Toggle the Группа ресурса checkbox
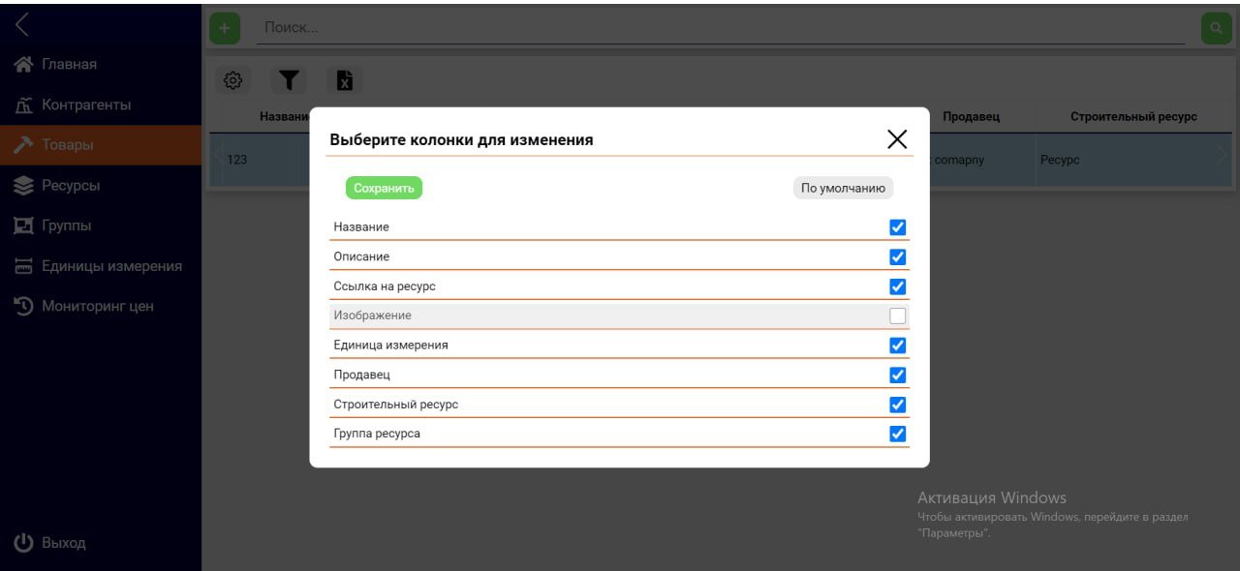Viewport: 1240px width, 571px height. pyautogui.click(x=897, y=434)
